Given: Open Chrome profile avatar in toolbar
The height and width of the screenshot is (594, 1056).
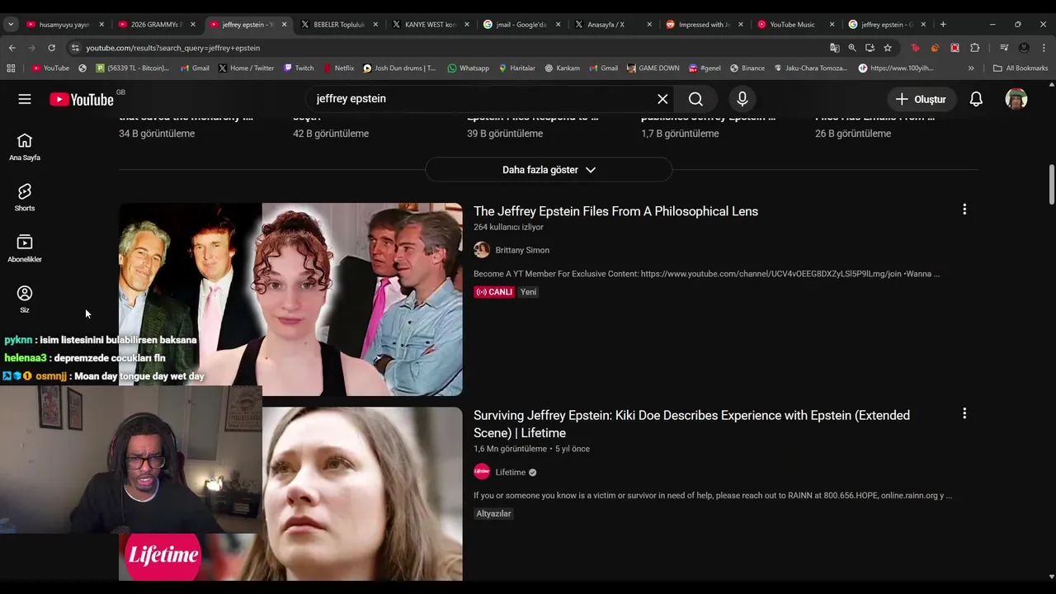Looking at the screenshot, I should pos(1024,48).
